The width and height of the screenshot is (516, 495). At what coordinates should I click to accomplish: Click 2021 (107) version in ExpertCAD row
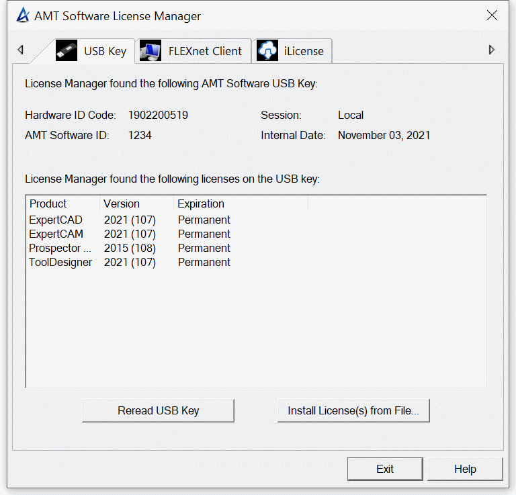(x=130, y=220)
